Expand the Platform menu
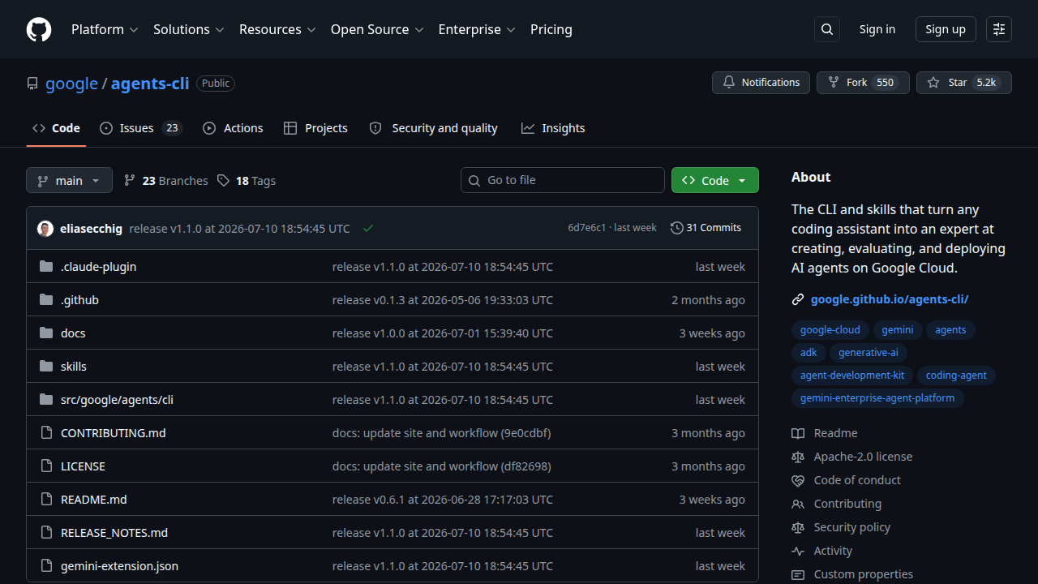Viewport: 1038px width, 584px height. click(105, 29)
